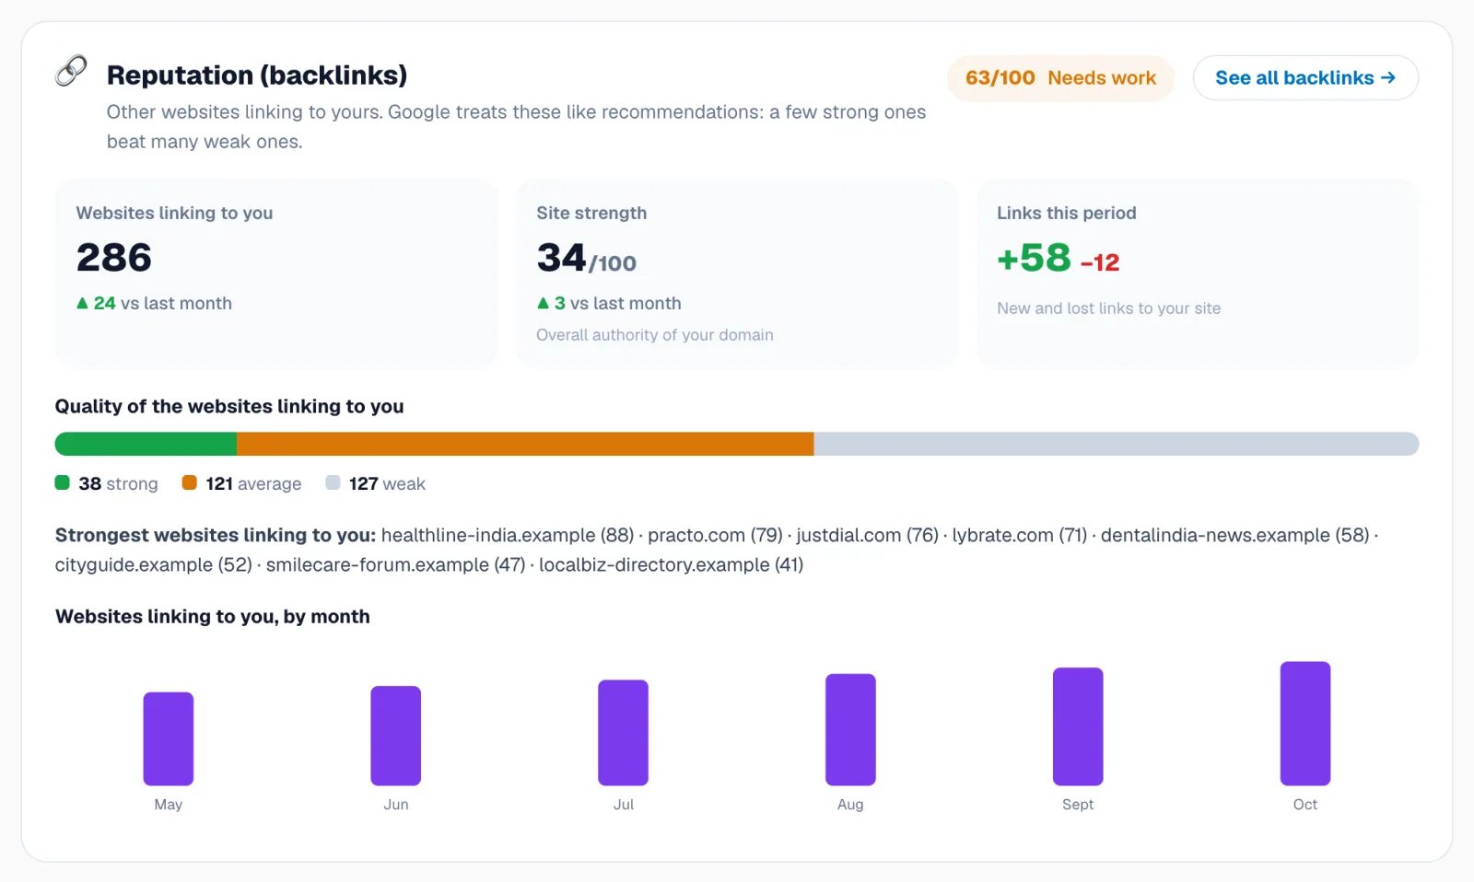The image size is (1474, 882).
Task: Select the Jul bar in monthly chart
Action: pyautogui.click(x=624, y=733)
